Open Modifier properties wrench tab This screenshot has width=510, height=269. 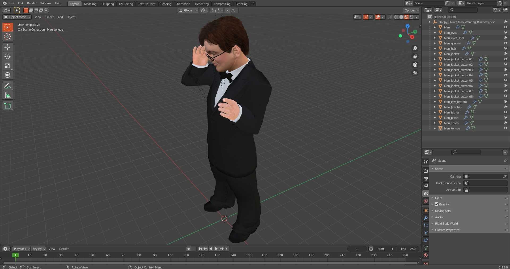pos(426,218)
